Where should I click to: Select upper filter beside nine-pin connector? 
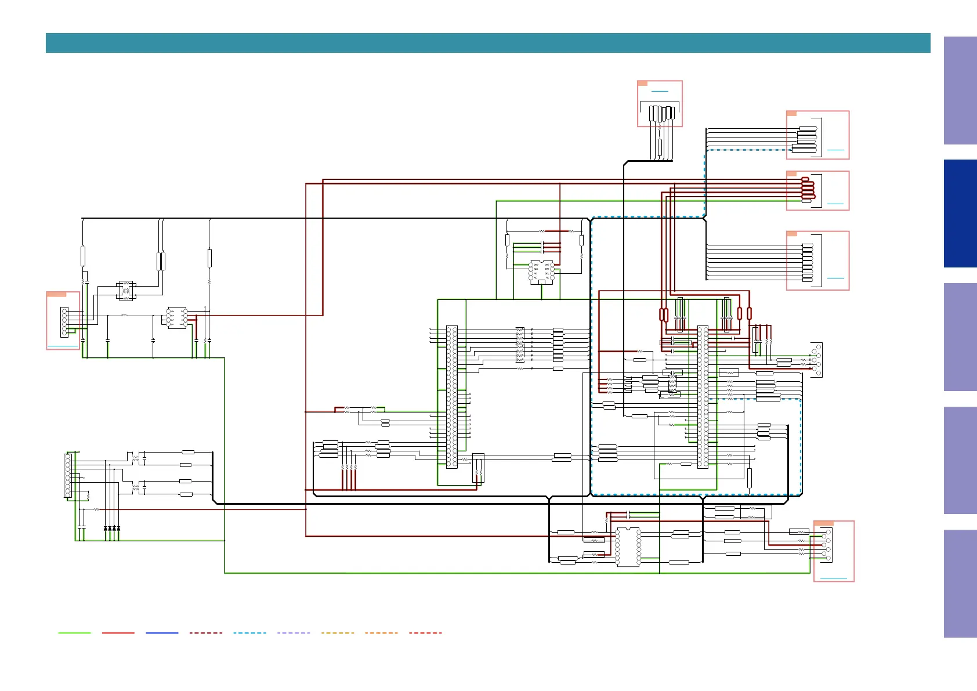[x=136, y=458]
